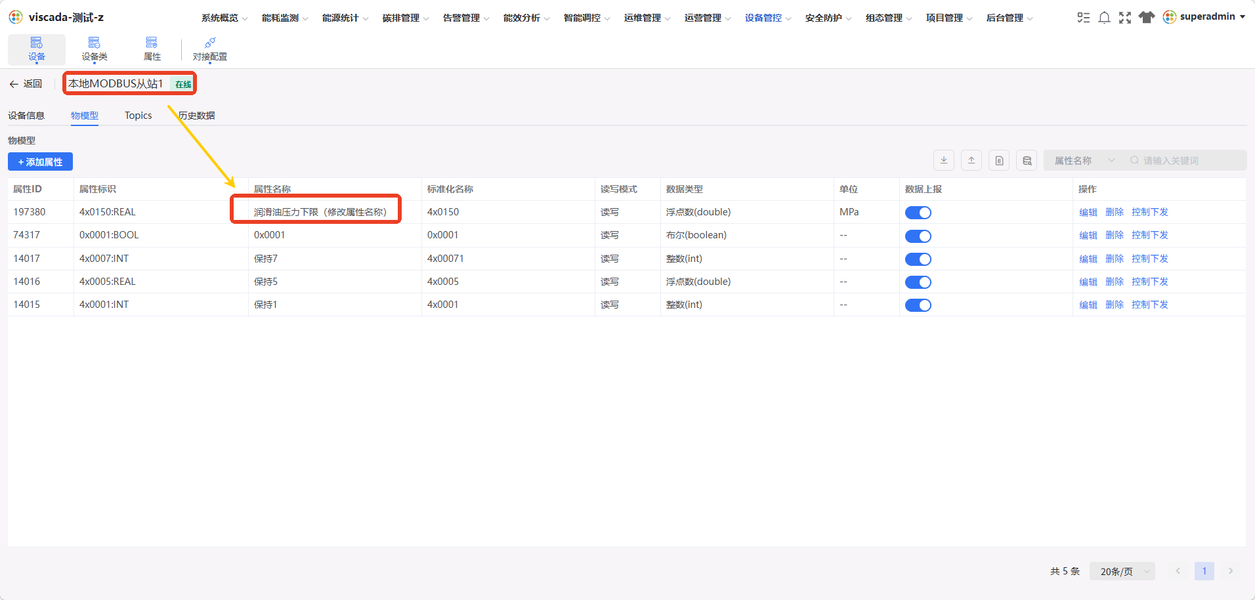Screen dimensions: 1255x600
Task: Click 删除 for property 14015
Action: click(1115, 305)
